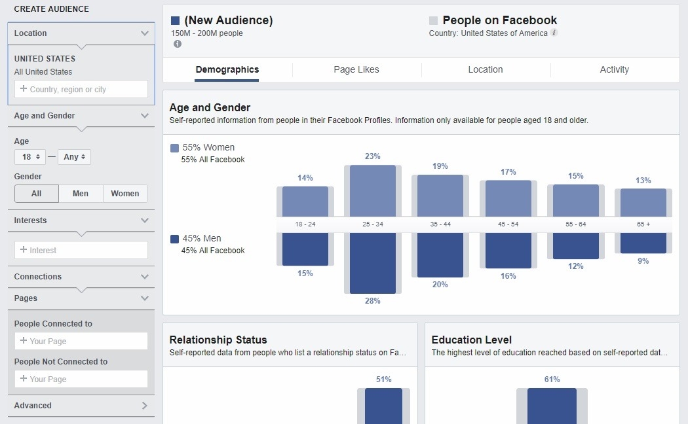
Task: Filter audience to Men only
Action: click(x=80, y=193)
